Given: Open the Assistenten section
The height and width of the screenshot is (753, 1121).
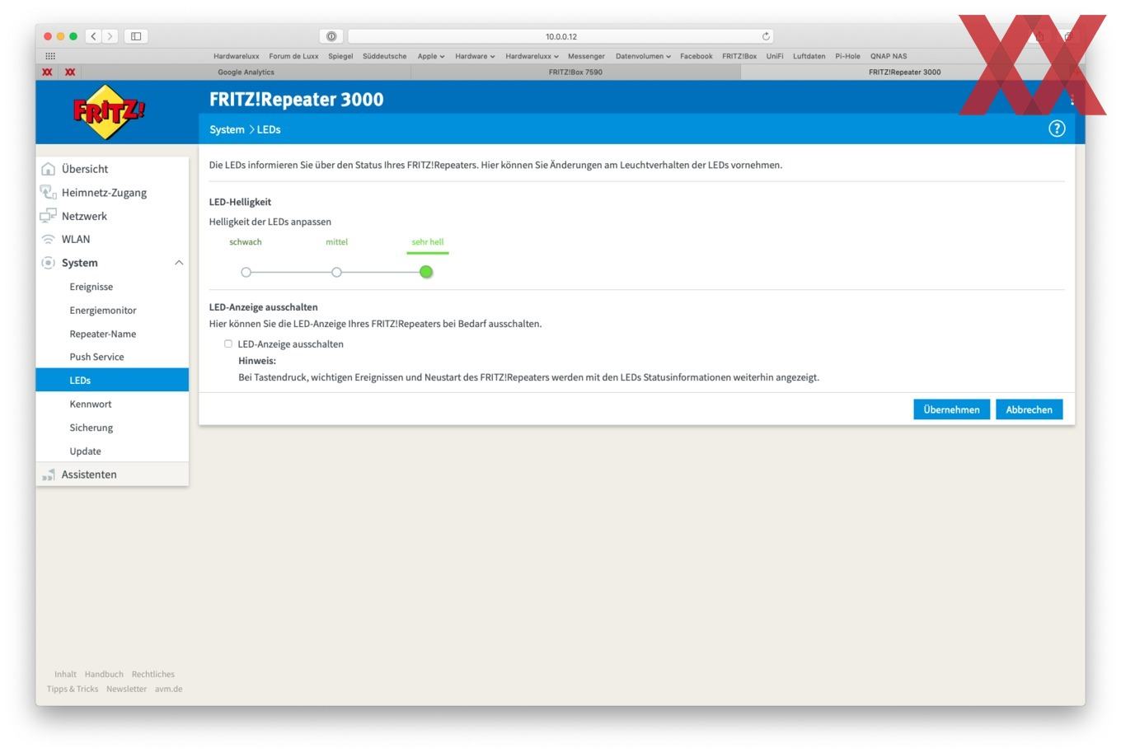Looking at the screenshot, I should pyautogui.click(x=112, y=475).
